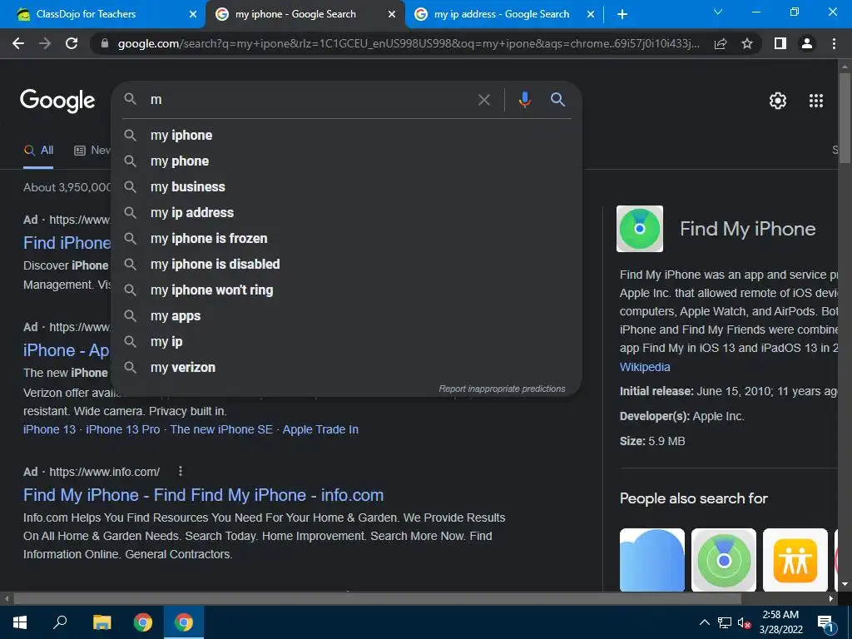Viewport: 852px width, 639px height.
Task: Open the Chrome profile icon
Action: [x=807, y=43]
